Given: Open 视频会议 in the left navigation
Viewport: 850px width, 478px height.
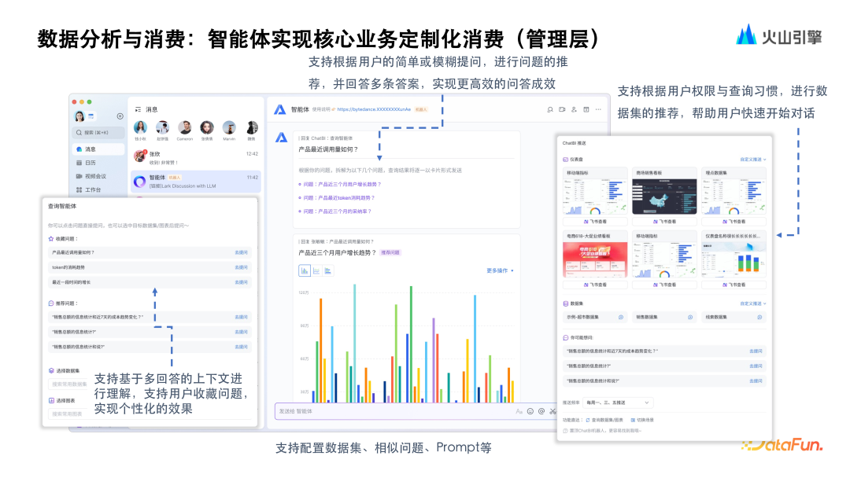Looking at the screenshot, I should [91, 176].
